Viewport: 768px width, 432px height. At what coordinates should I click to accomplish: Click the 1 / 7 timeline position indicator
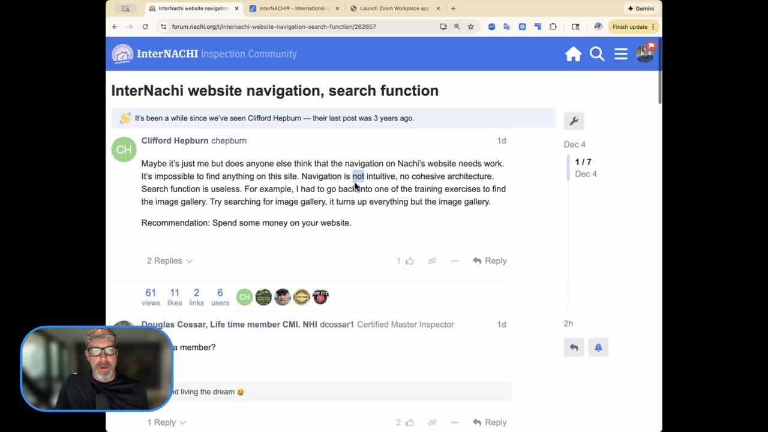583,162
